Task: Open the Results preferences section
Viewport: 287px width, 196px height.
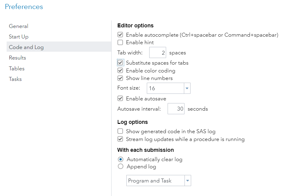Action: point(17,58)
